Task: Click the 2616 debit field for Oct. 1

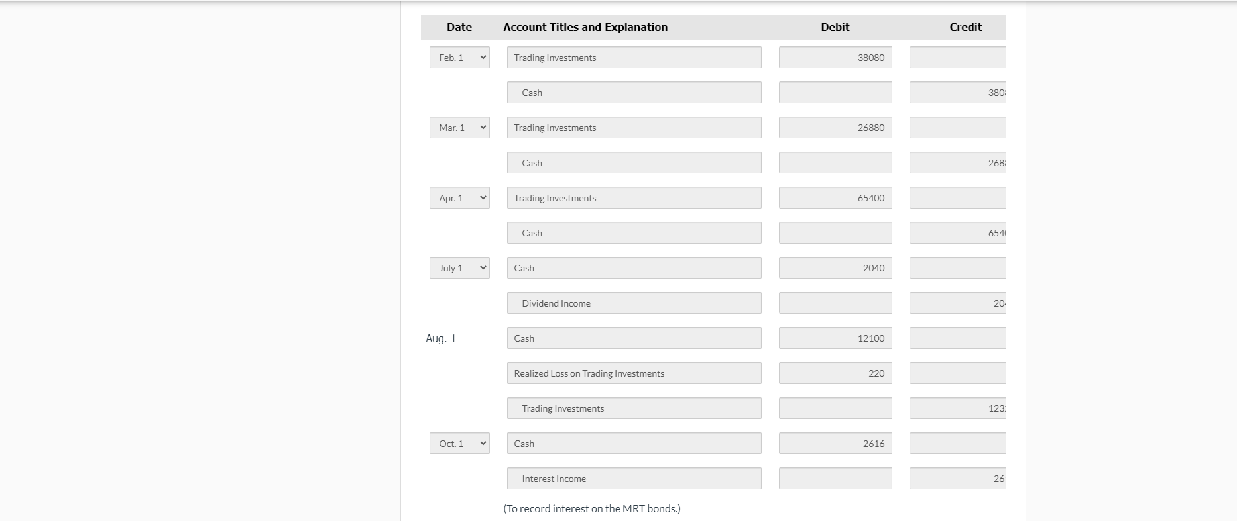Action: pos(835,443)
